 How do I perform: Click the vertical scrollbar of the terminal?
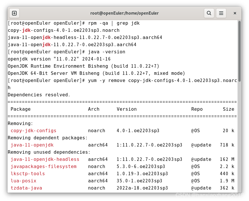pos(240,51)
